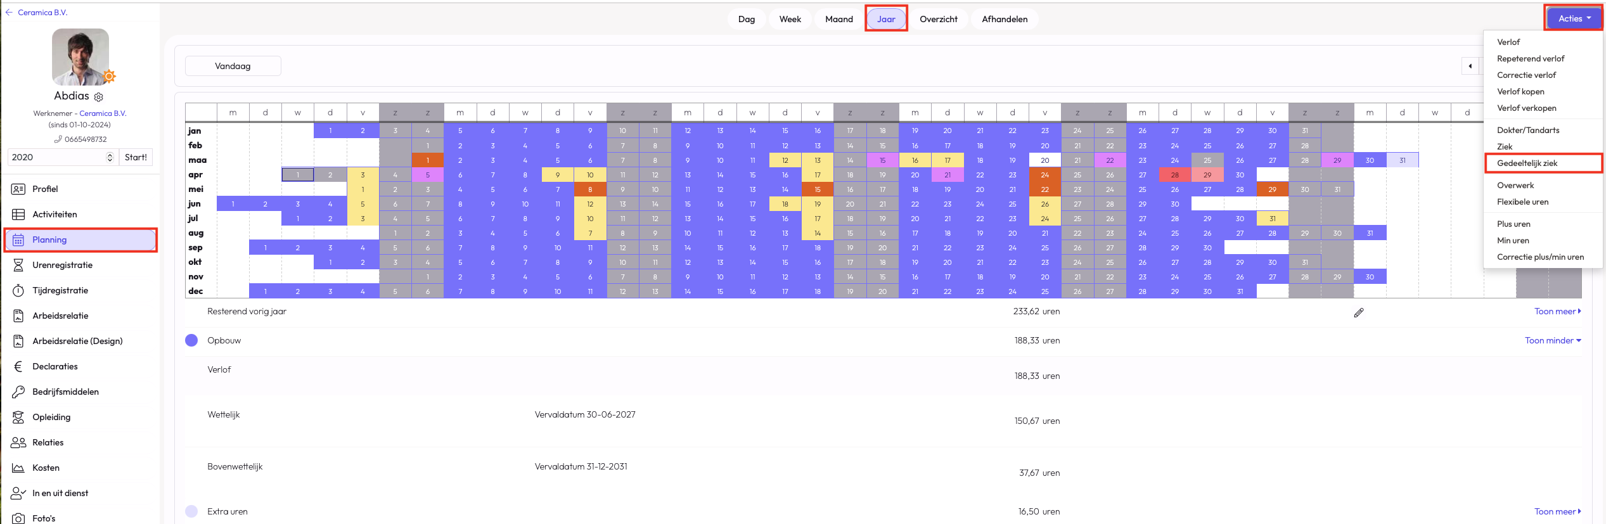
Task: Select the Jaar view tab
Action: tap(886, 19)
